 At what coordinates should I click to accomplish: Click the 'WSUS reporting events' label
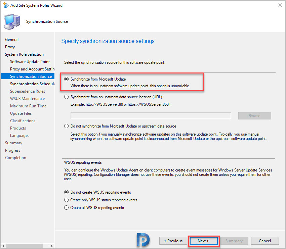83,162
